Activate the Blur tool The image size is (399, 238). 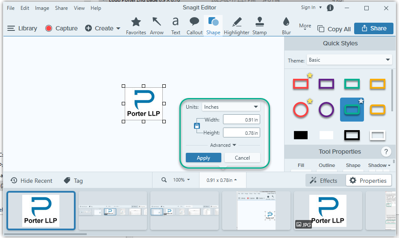(x=286, y=26)
